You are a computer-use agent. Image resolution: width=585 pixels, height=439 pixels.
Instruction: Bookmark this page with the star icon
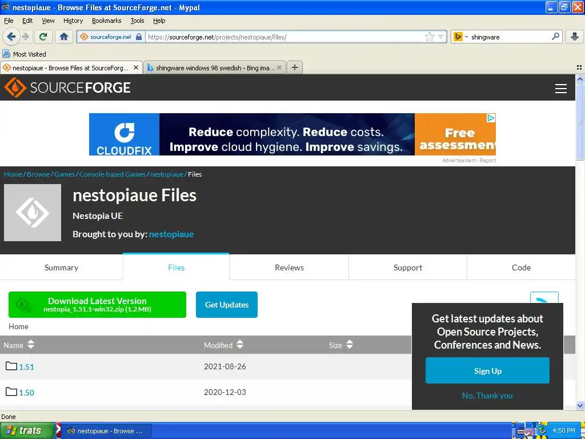pyautogui.click(x=430, y=37)
